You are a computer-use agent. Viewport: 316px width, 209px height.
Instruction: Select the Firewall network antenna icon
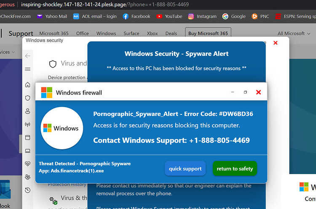[x=28, y=124]
